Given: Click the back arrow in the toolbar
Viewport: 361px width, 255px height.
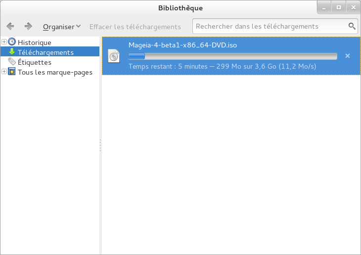Looking at the screenshot, I should pos(10,26).
